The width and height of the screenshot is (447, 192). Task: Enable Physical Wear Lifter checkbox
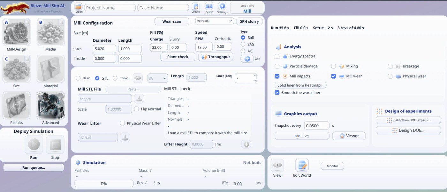[122, 123]
